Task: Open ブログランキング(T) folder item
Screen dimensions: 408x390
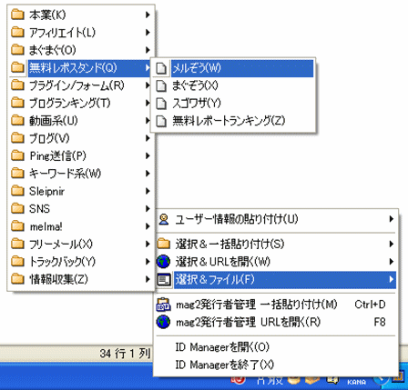Action: [x=81, y=103]
